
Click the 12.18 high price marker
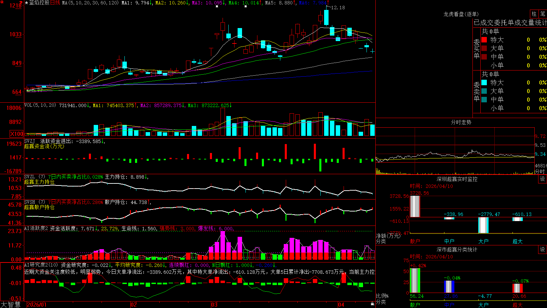tap(338, 8)
